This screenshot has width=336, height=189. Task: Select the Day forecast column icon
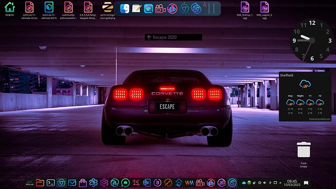290,102
